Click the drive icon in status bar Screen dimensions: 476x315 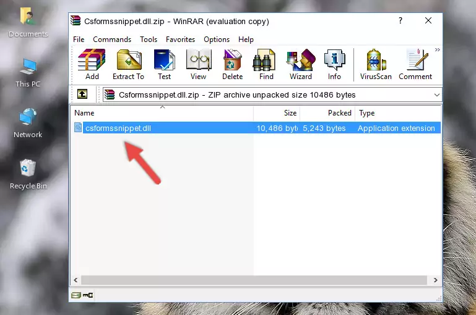coord(76,295)
